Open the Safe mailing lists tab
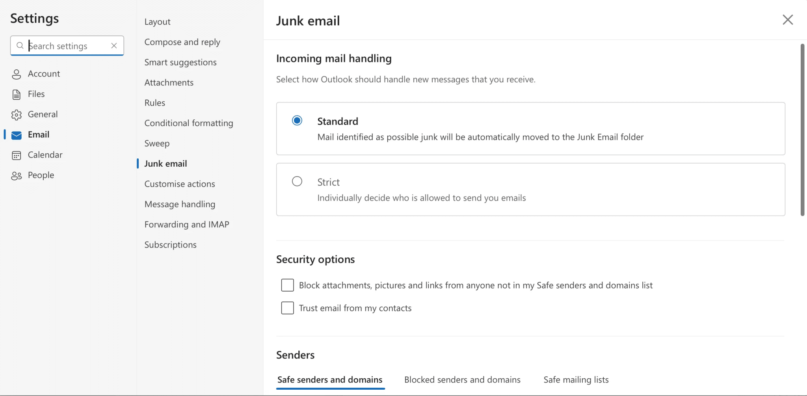Viewport: 807px width, 396px height. click(576, 379)
